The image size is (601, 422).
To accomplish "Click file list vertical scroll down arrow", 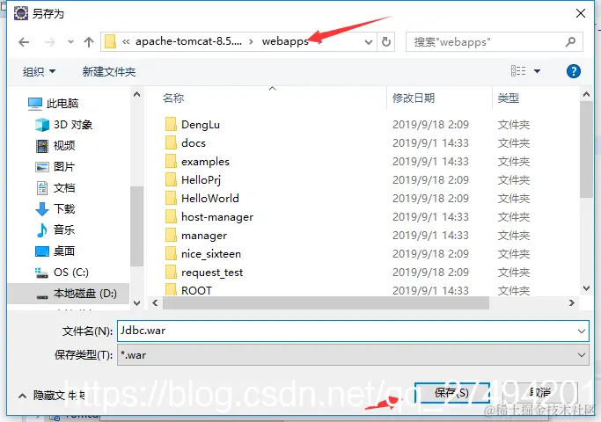I will tap(586, 288).
